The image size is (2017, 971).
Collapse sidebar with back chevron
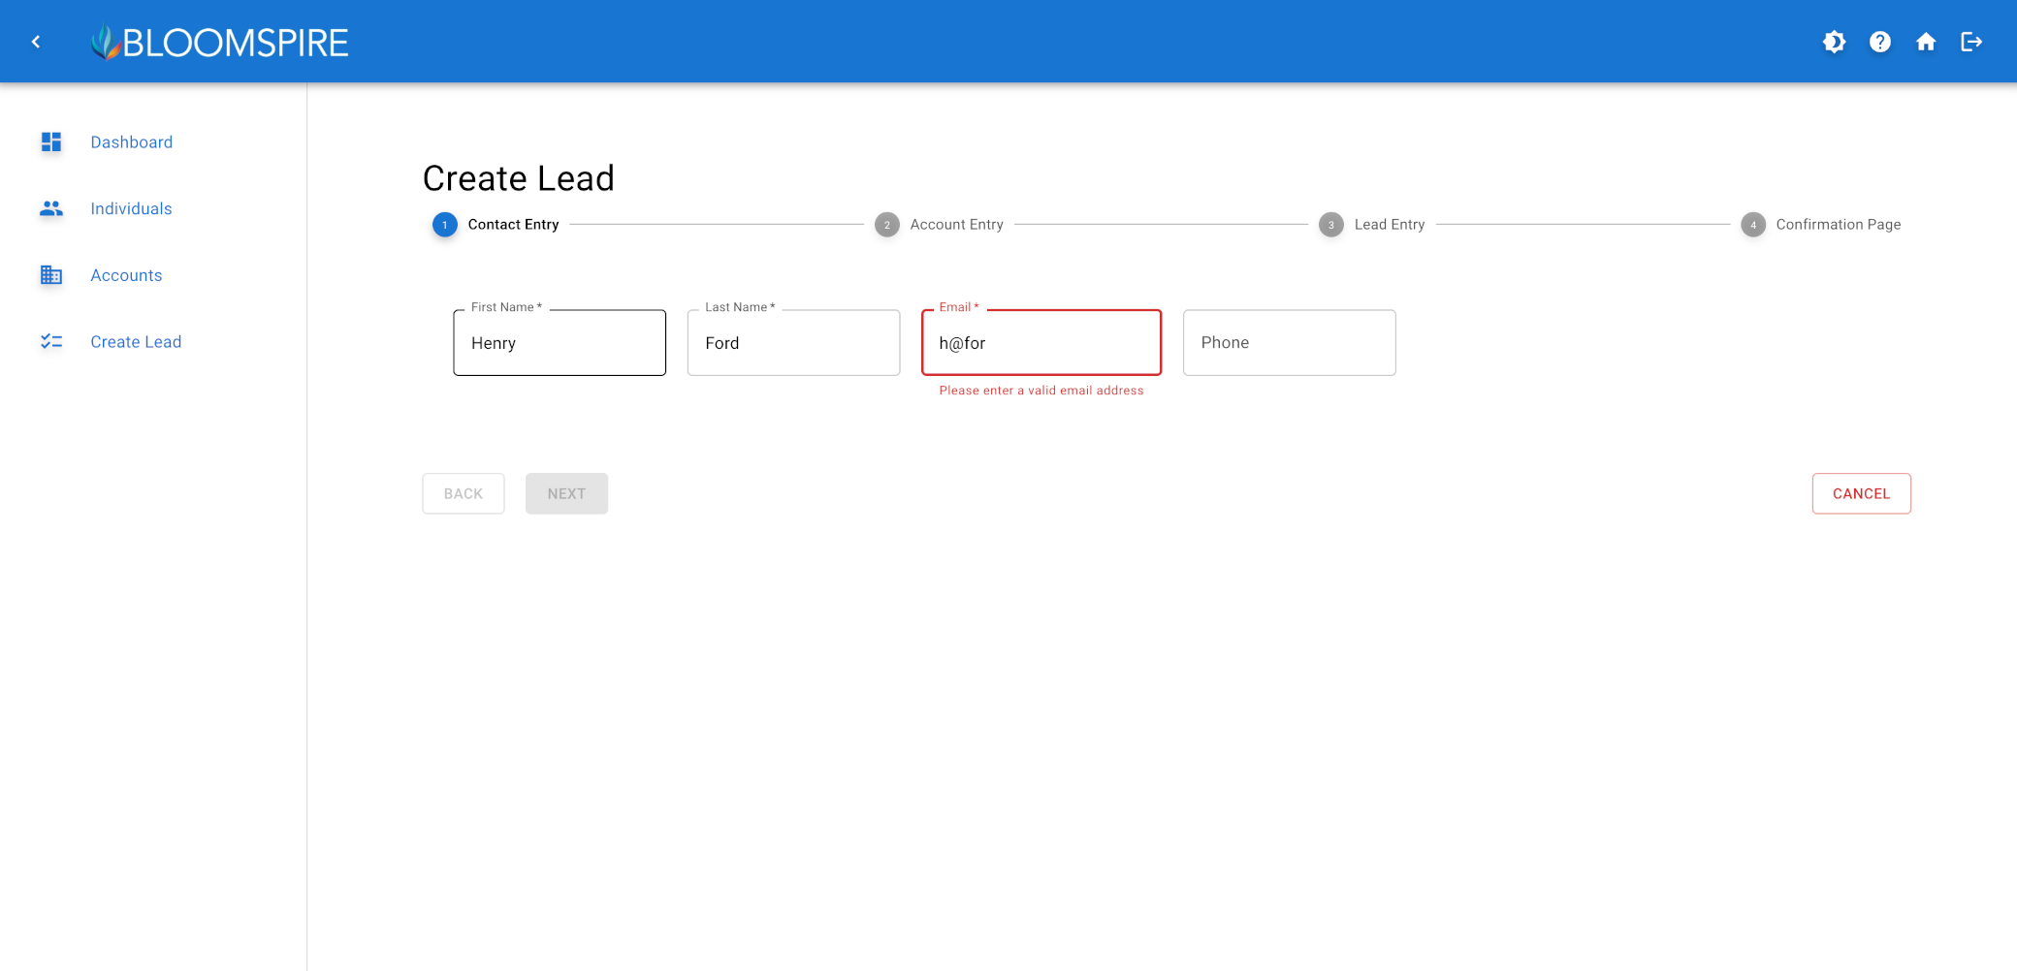tap(36, 42)
